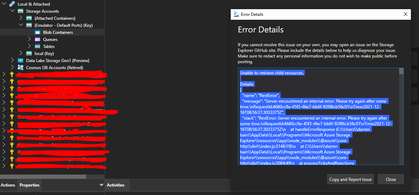Switch to the Actions tab

click(8, 185)
